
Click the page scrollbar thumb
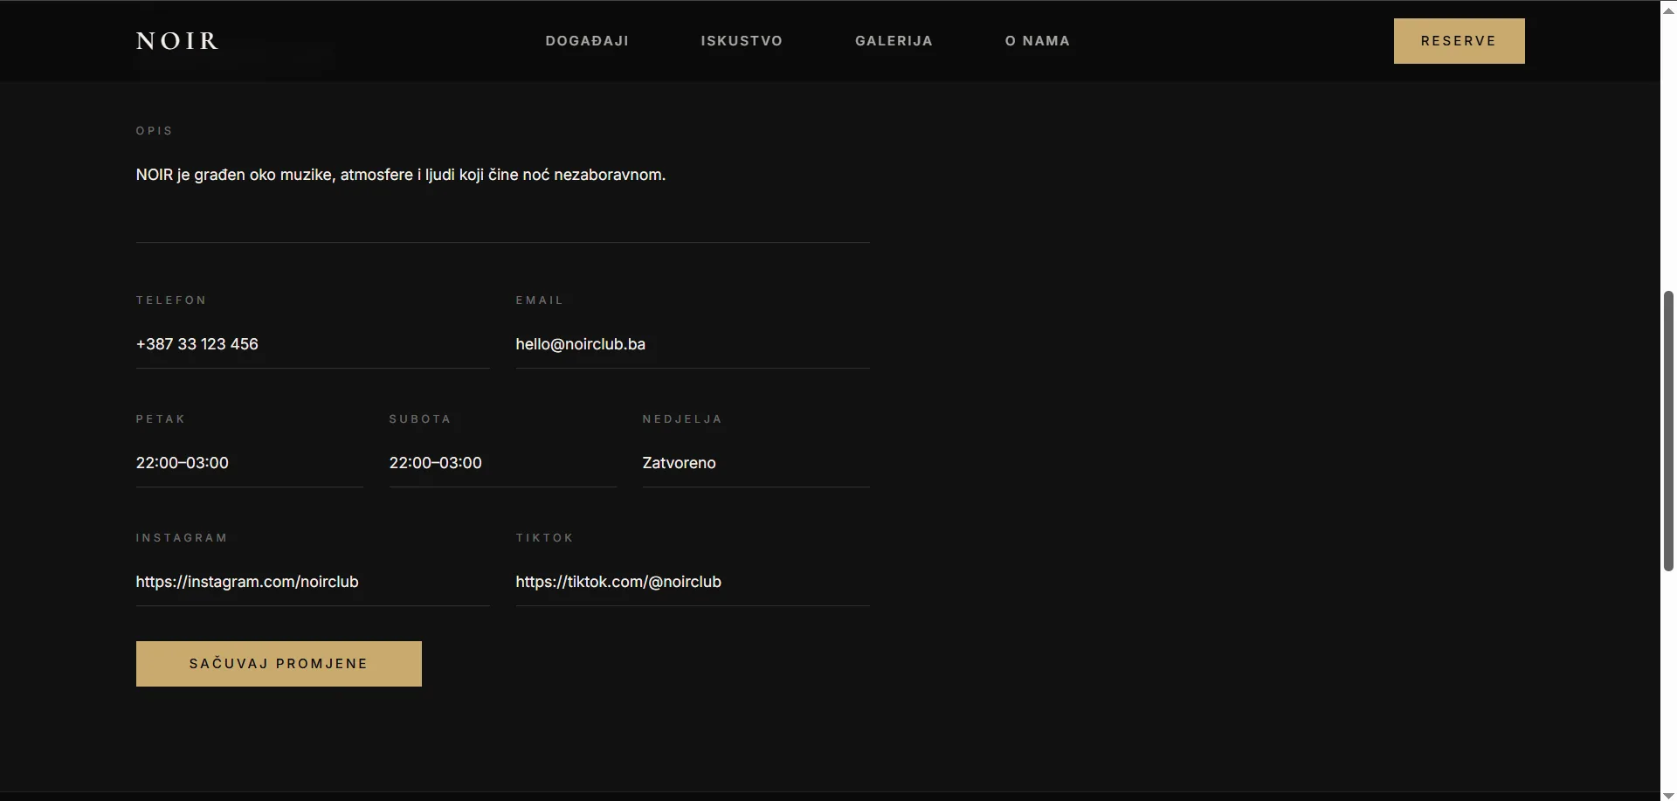[1668, 431]
